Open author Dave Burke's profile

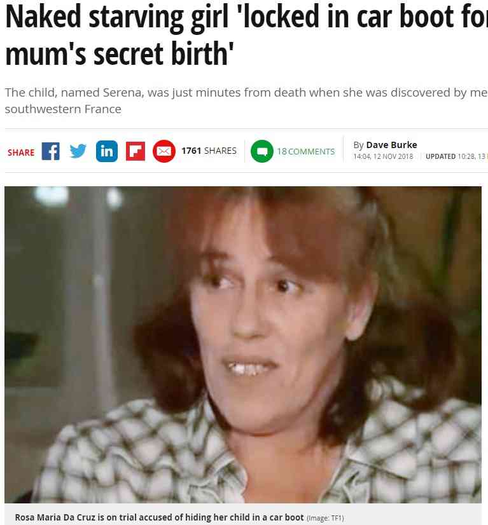point(391,145)
